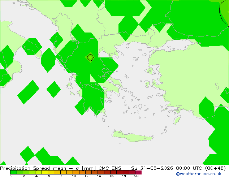Click the 5–6 mm yellow legend swatch
This screenshot has width=229, height=177.
coord(45,172)
